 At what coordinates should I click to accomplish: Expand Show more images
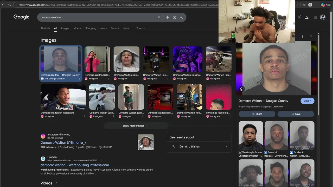pos(136,126)
